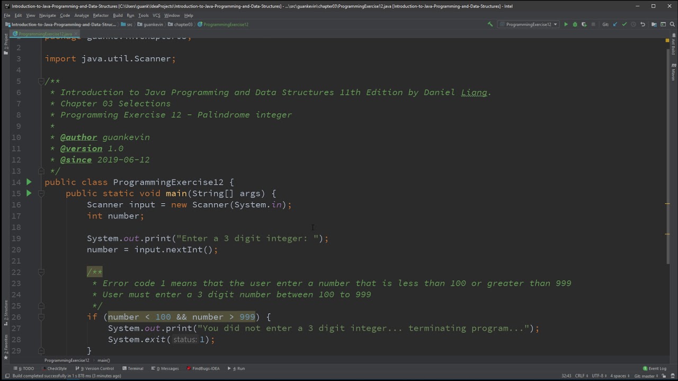Screen dimensions: 678x381
Task: Click the Build Project hammer icon
Action: (x=490, y=24)
